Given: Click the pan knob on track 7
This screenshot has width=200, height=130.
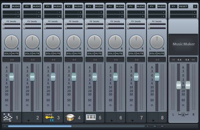Looking at the screenshot, I should [x=136, y=42].
